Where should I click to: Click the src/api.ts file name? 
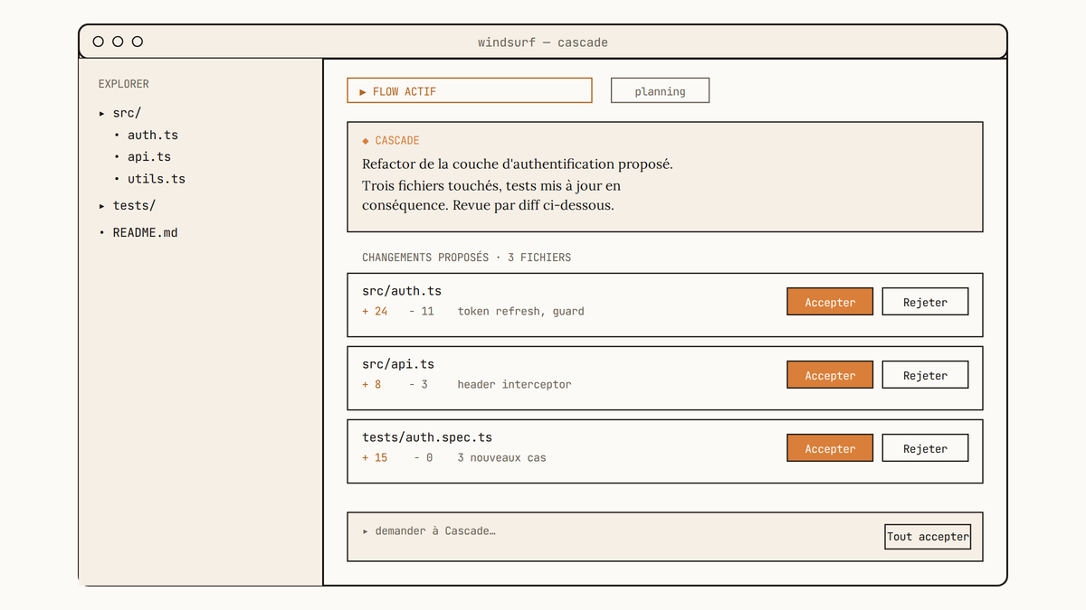click(x=398, y=364)
